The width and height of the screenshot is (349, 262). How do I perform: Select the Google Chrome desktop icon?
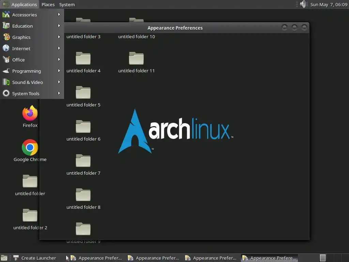tap(30, 147)
